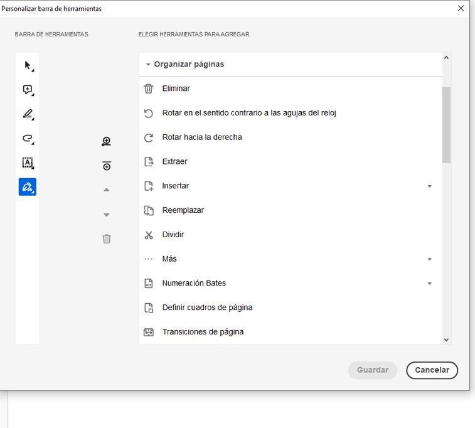Click the Guardar button
Viewport: 475px width, 428px height.
(x=373, y=370)
